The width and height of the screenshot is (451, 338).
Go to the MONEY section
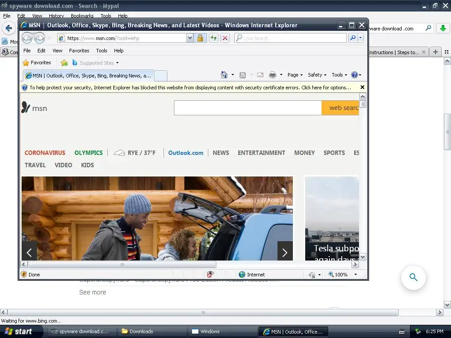click(x=305, y=153)
